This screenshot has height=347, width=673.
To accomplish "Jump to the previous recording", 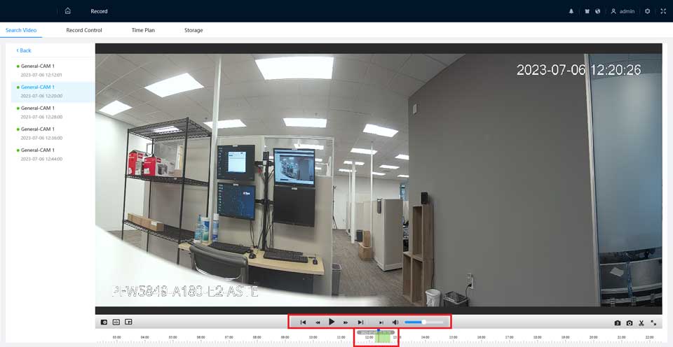I will point(303,323).
